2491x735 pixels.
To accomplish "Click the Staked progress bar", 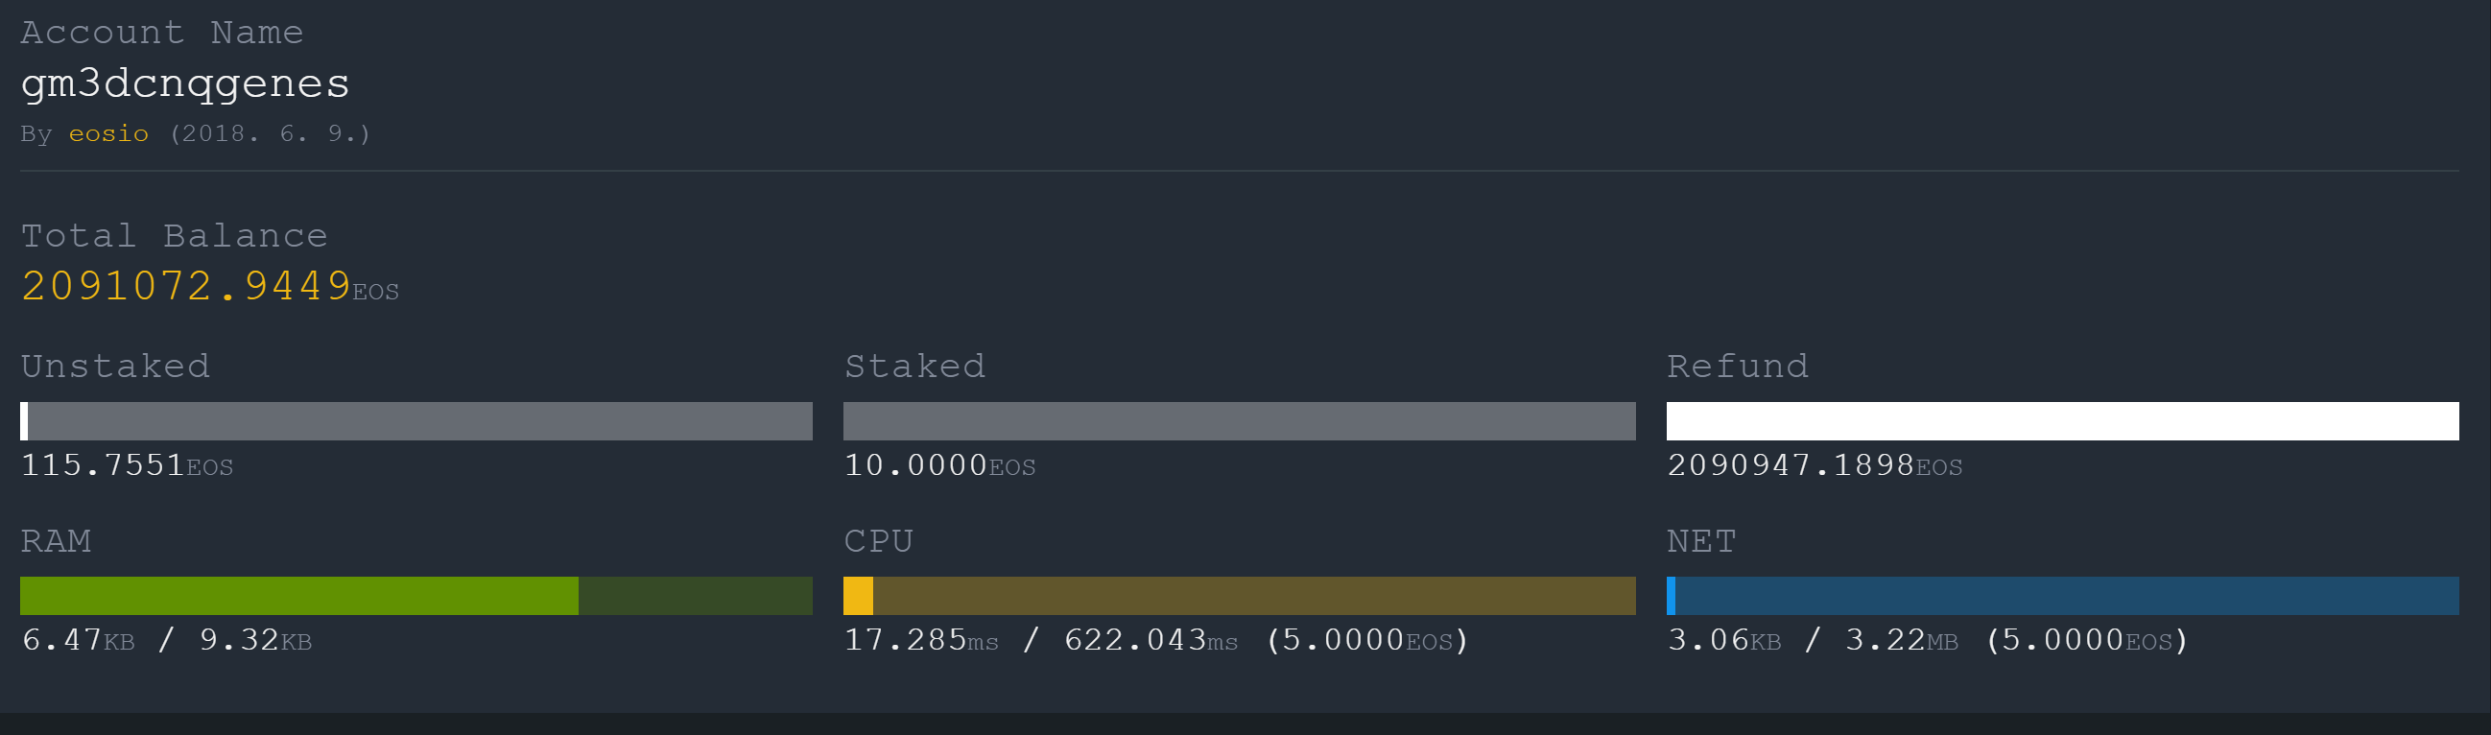I will pos(1239,421).
